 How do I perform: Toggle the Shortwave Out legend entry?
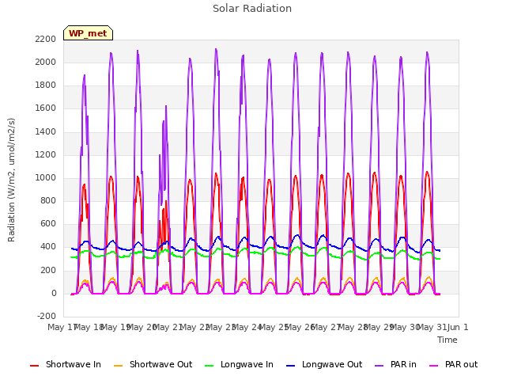coord(153,364)
